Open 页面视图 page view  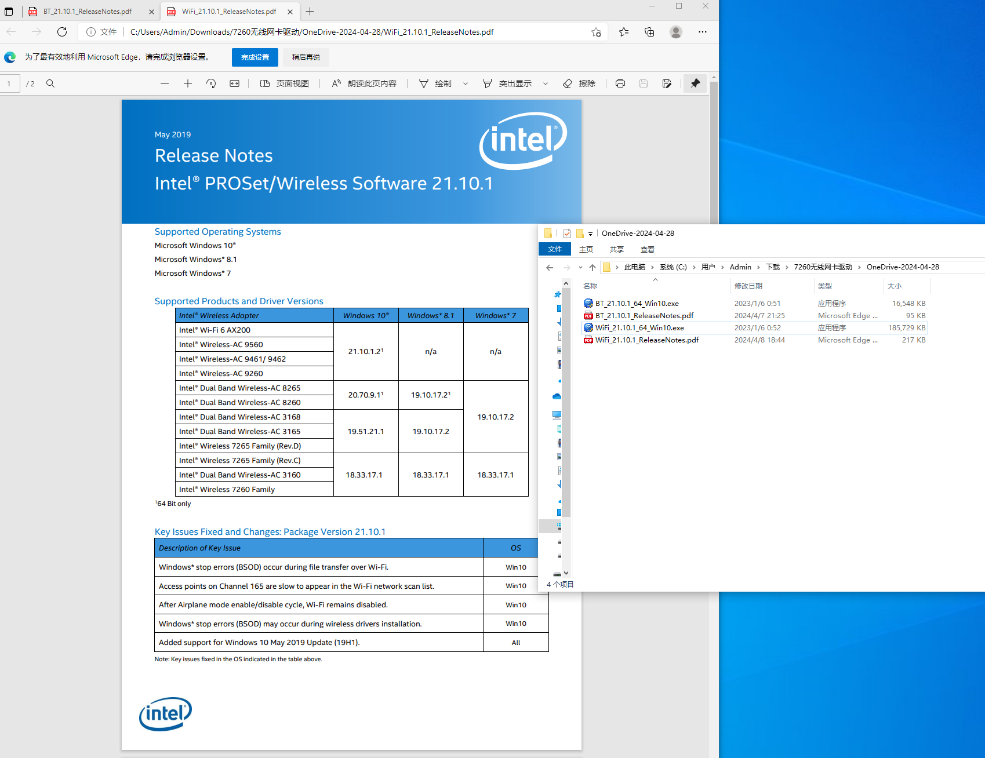click(x=285, y=83)
